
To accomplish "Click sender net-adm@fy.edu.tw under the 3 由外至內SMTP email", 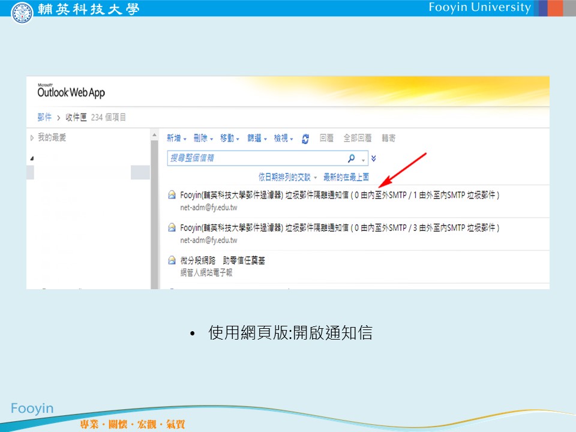I will coord(209,240).
